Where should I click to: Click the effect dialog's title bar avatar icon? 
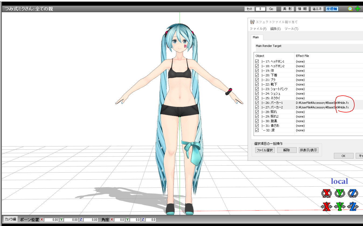[252, 22]
